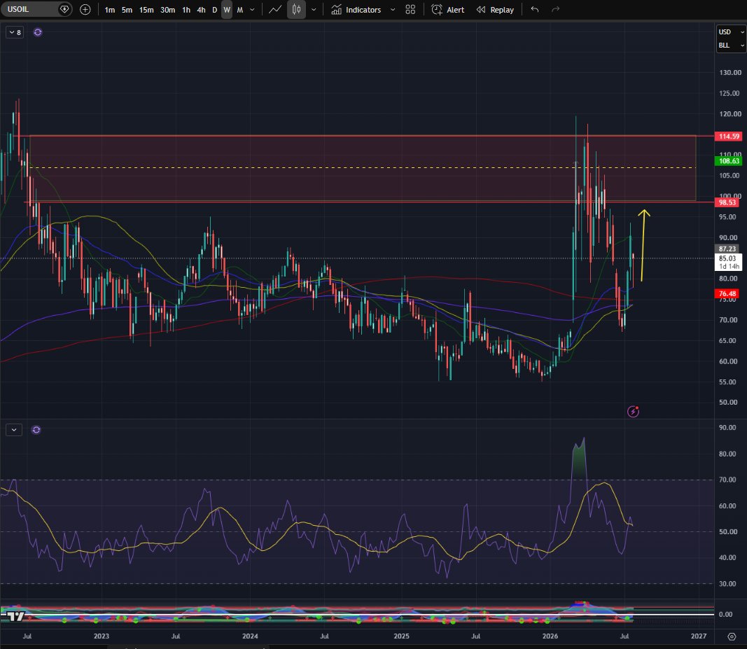The image size is (747, 649).
Task: Click the 87.23 gray price label
Action: [727, 249]
